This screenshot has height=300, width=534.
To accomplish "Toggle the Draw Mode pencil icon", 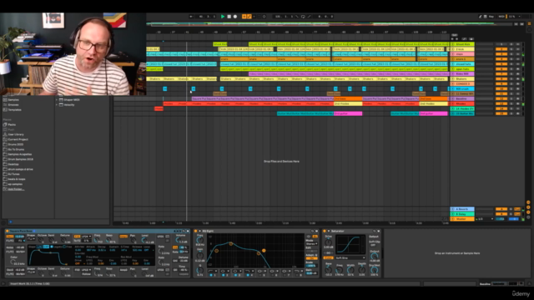I will [481, 17].
